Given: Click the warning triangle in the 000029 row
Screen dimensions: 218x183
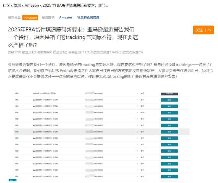Looking at the screenshot, I should pos(34,151).
